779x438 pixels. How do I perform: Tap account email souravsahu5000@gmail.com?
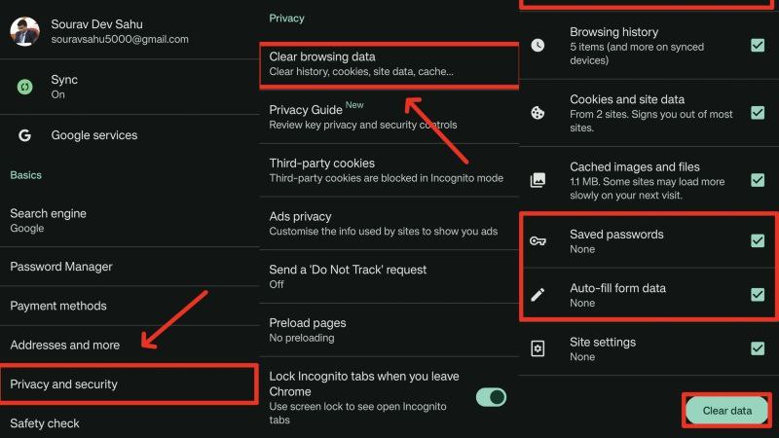pyautogui.click(x=120, y=39)
